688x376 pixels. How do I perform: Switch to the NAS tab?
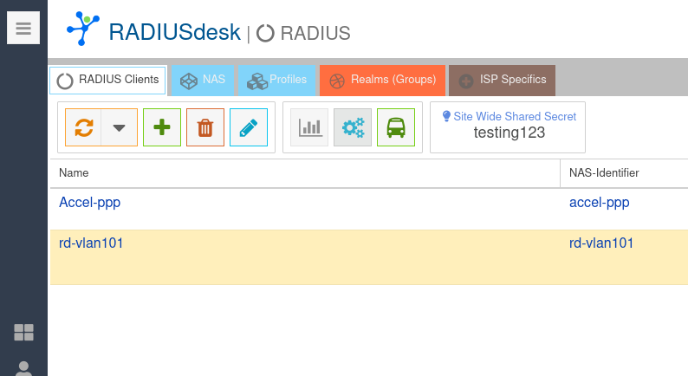pyautogui.click(x=203, y=80)
